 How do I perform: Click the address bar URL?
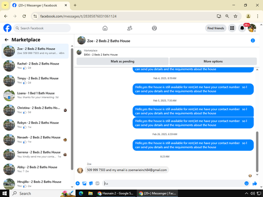(x=78, y=16)
